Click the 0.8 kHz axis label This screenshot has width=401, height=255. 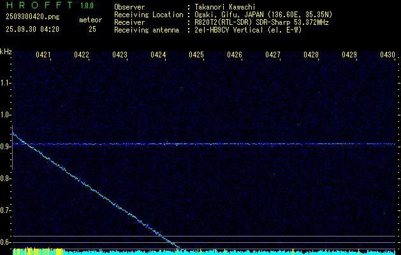click(x=5, y=178)
